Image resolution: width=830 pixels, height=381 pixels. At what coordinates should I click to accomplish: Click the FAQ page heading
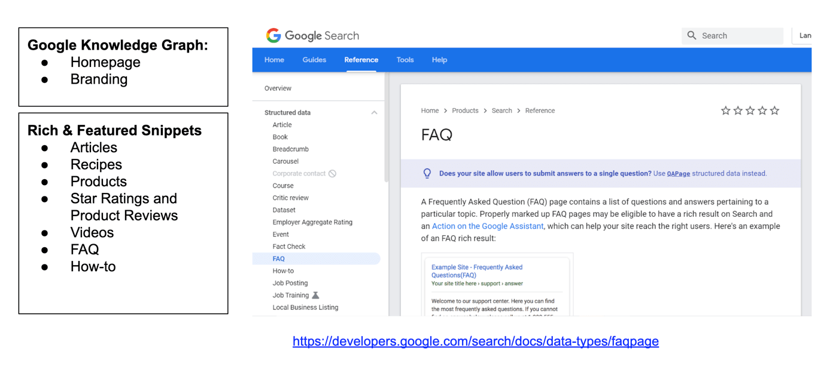(x=437, y=135)
